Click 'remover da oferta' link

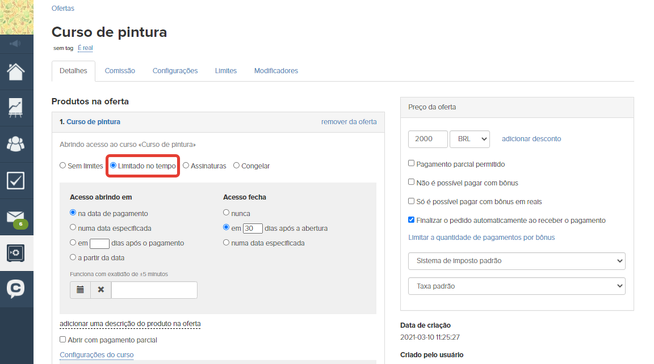349,122
